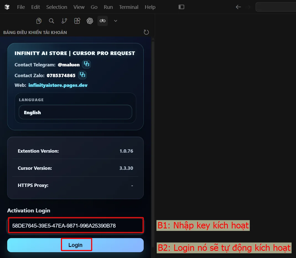
Task: Open the Help menu
Action: click(x=150, y=7)
